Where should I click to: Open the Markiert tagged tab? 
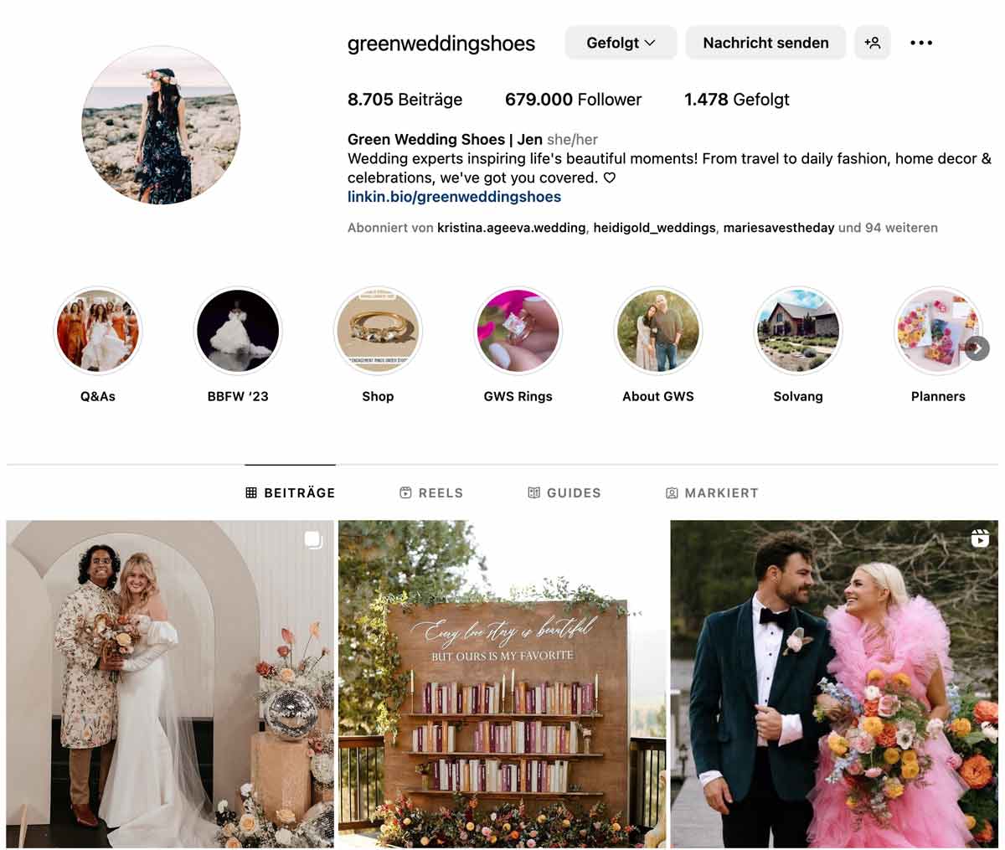click(x=712, y=492)
